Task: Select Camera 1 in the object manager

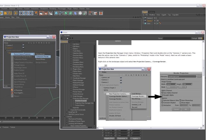Action: click(x=150, y=21)
